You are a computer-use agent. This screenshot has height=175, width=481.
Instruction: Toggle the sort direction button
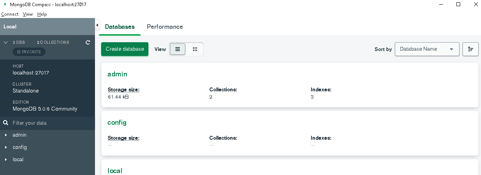pos(470,49)
